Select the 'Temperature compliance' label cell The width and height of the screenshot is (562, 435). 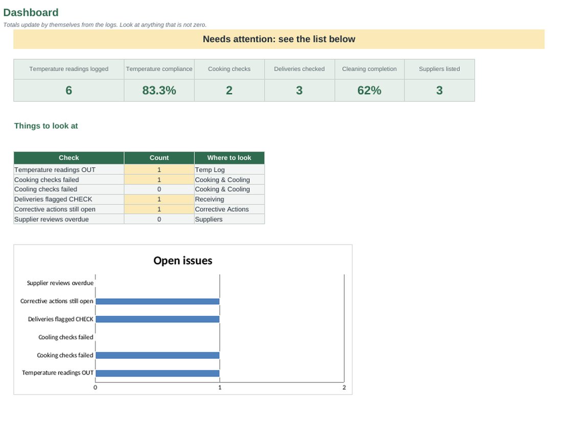coord(159,69)
